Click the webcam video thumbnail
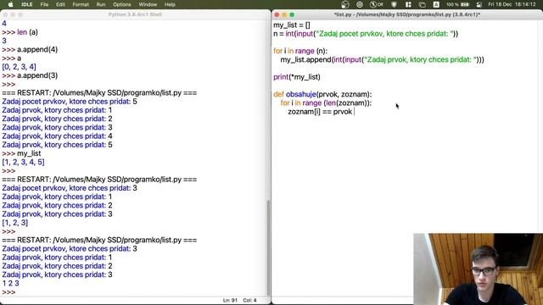 479,269
